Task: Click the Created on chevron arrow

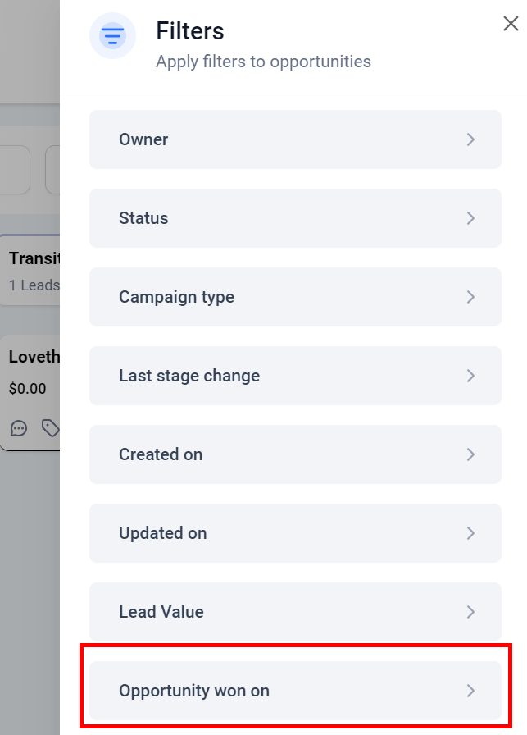Action: coord(470,454)
